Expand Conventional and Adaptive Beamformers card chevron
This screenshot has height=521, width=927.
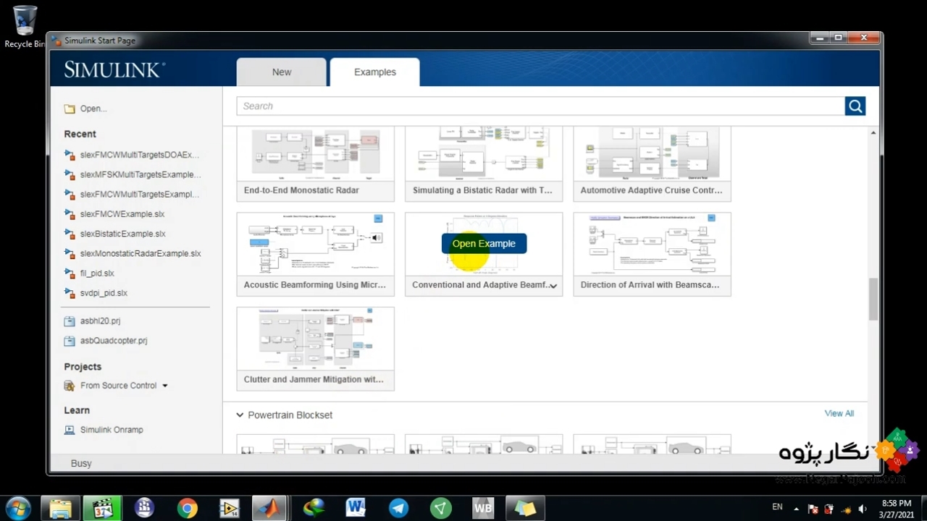(x=553, y=286)
